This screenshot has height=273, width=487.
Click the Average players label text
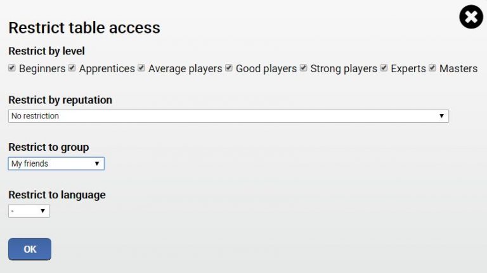[x=185, y=68]
